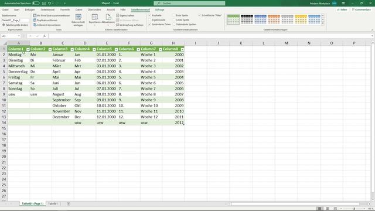Click Tabellengröße ändern
375x211 pixels.
pos(15,25)
